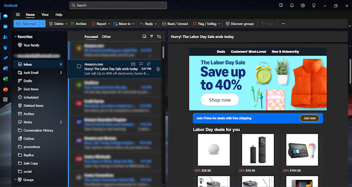Open the Delete dropdown arrow
Viewport: 352px width, 187px height.
pyautogui.click(x=66, y=24)
